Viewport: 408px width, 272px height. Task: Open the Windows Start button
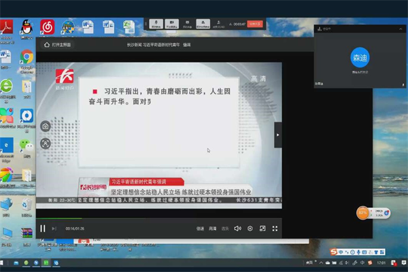(x=1, y=262)
